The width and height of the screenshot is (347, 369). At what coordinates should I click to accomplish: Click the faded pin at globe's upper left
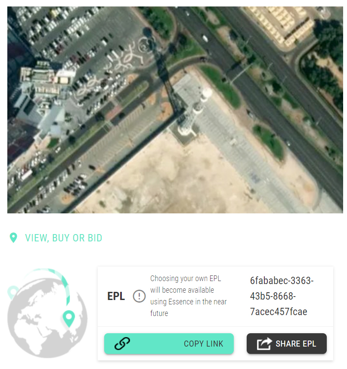pyautogui.click(x=12, y=292)
